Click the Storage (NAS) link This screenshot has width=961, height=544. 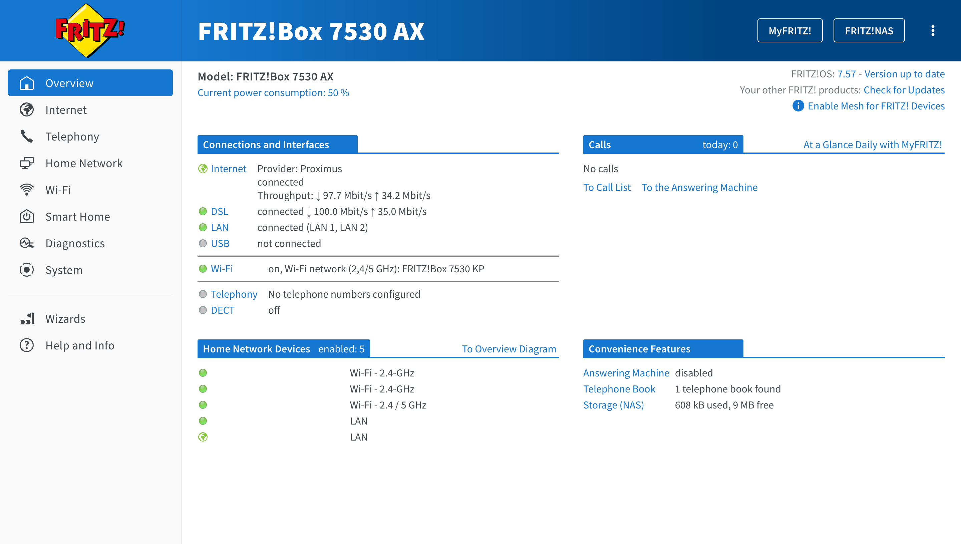[x=613, y=405]
